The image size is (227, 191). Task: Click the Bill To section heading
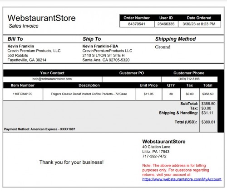pos(15,39)
